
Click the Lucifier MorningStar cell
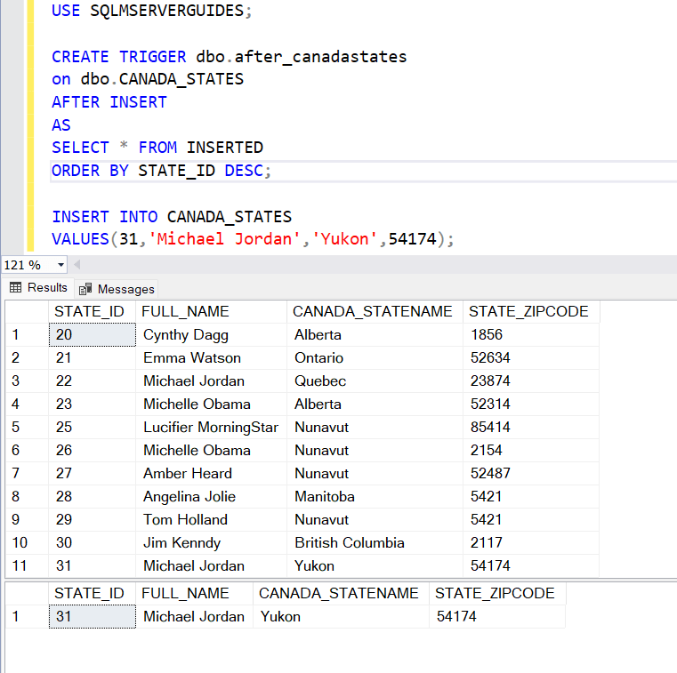(211, 427)
